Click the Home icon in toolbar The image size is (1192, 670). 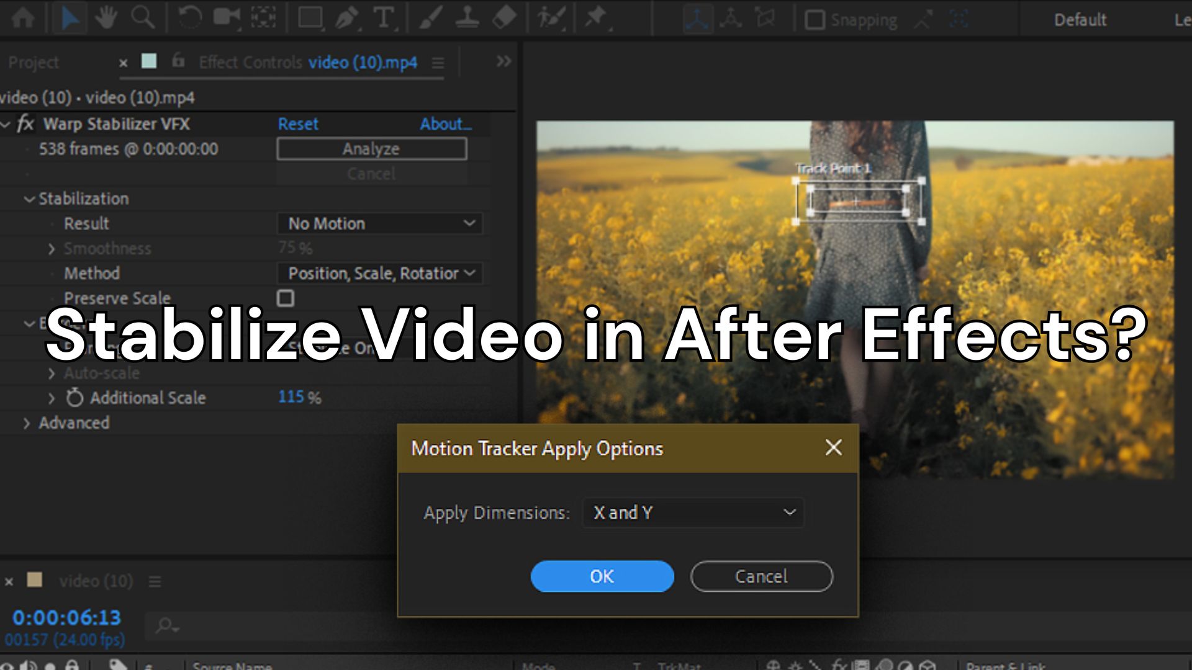point(23,18)
